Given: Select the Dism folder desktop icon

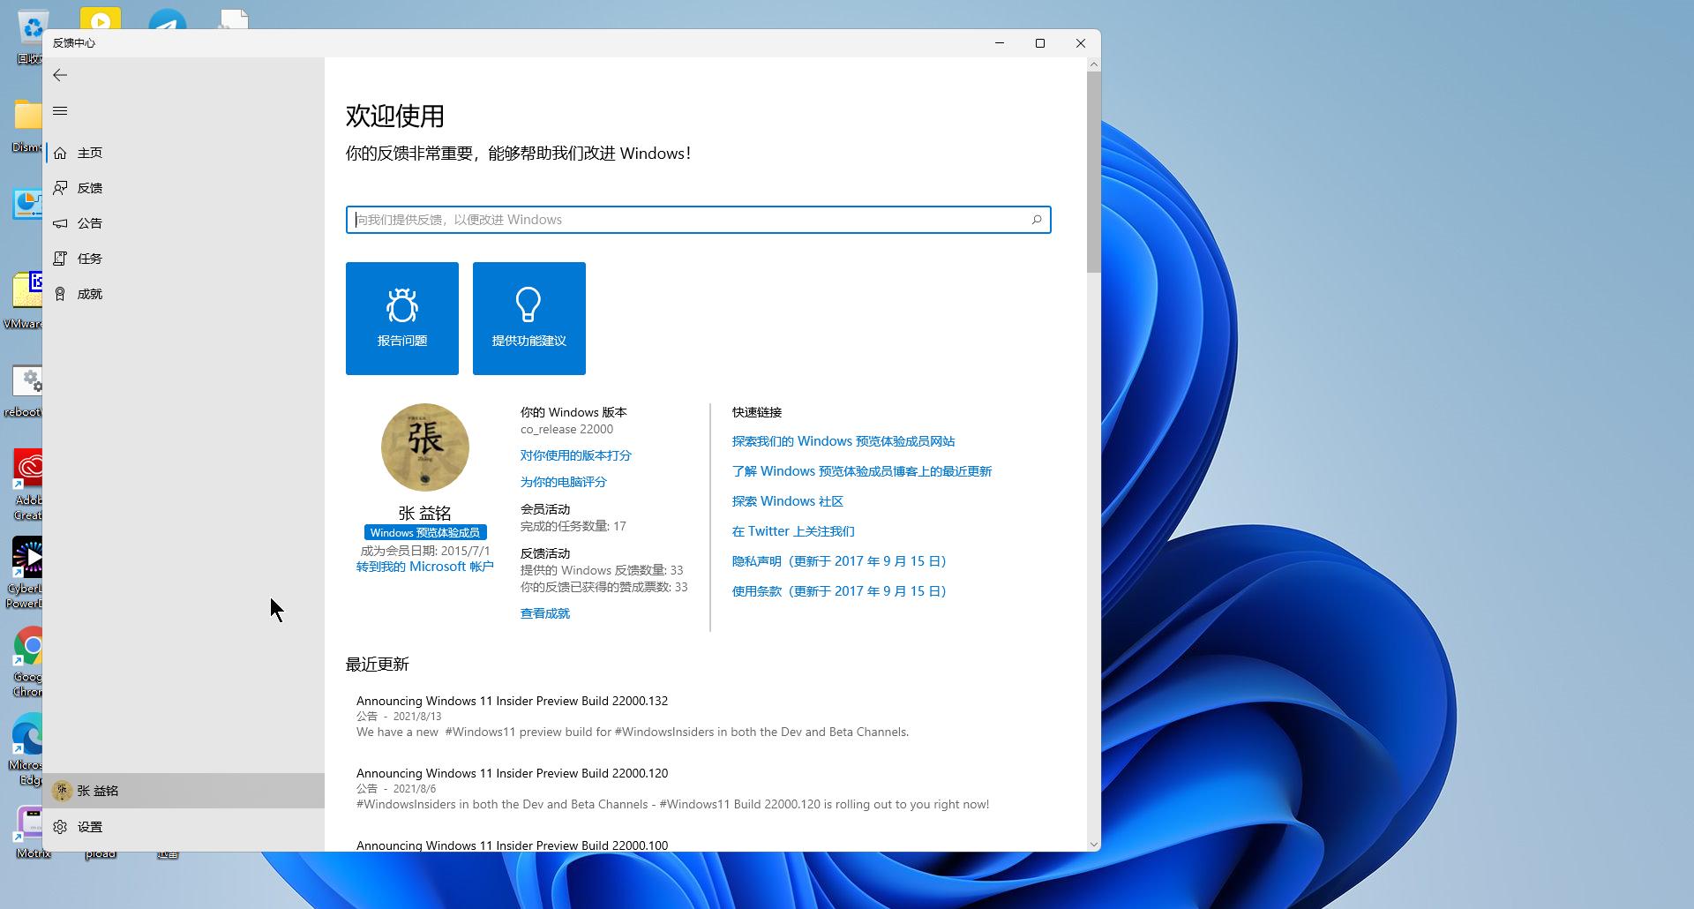Looking at the screenshot, I should (x=26, y=125).
